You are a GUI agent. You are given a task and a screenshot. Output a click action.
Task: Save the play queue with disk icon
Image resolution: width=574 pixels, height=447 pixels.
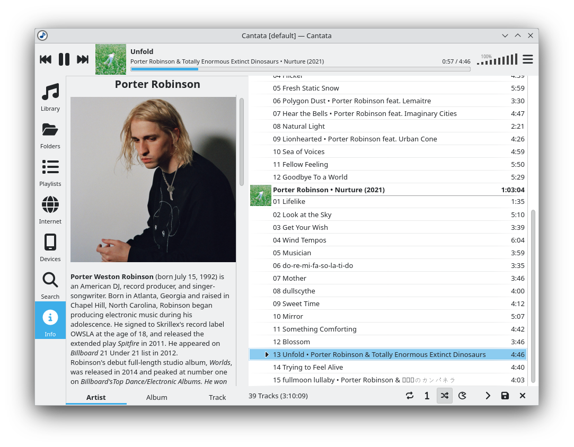point(505,396)
